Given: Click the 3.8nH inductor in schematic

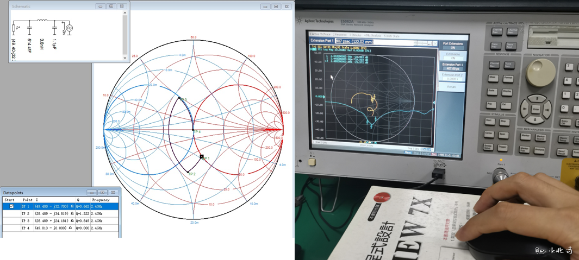Looking at the screenshot, I should coord(42,21).
